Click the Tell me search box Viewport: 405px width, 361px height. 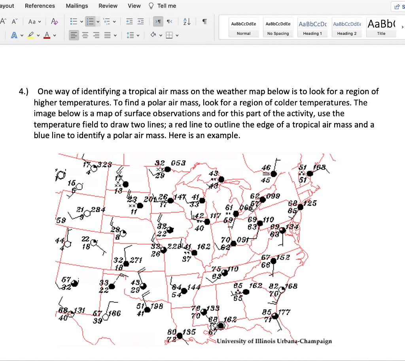pos(167,6)
